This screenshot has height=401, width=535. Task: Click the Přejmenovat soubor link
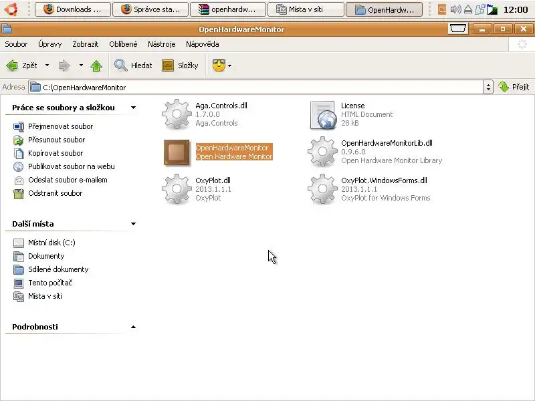point(60,126)
